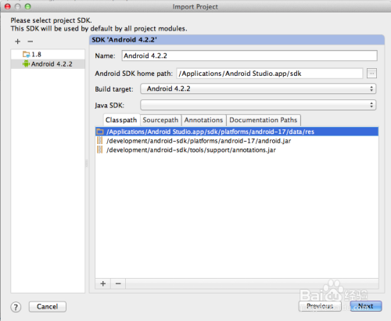This screenshot has width=391, height=321.
Task: Select the annotations.jar classpath entry
Action: 237,150
